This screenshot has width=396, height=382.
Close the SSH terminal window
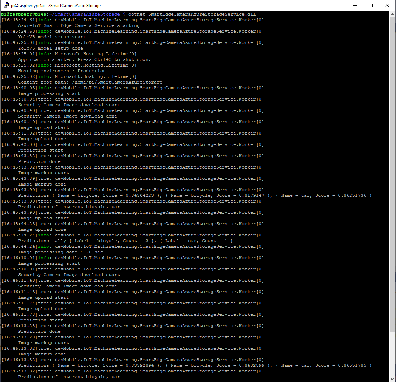pyautogui.click(x=387, y=5)
